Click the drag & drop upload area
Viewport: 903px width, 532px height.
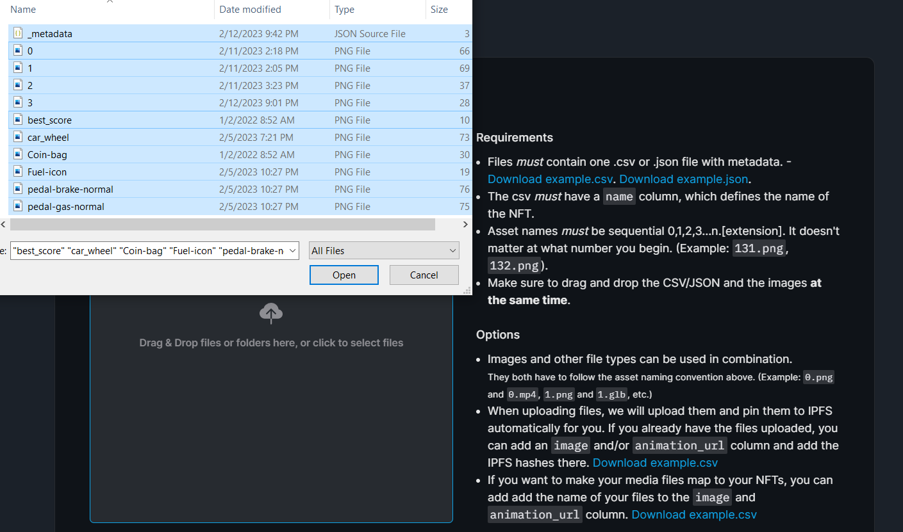[x=271, y=408]
